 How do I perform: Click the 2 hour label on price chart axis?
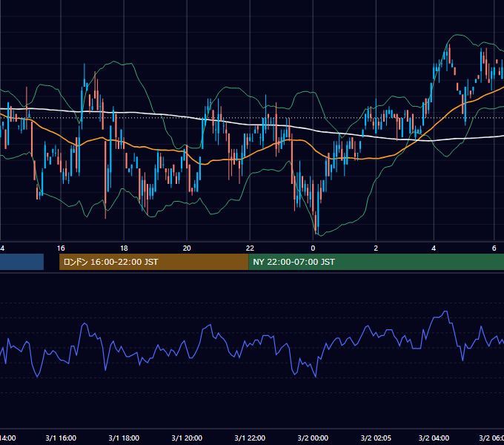[376, 248]
